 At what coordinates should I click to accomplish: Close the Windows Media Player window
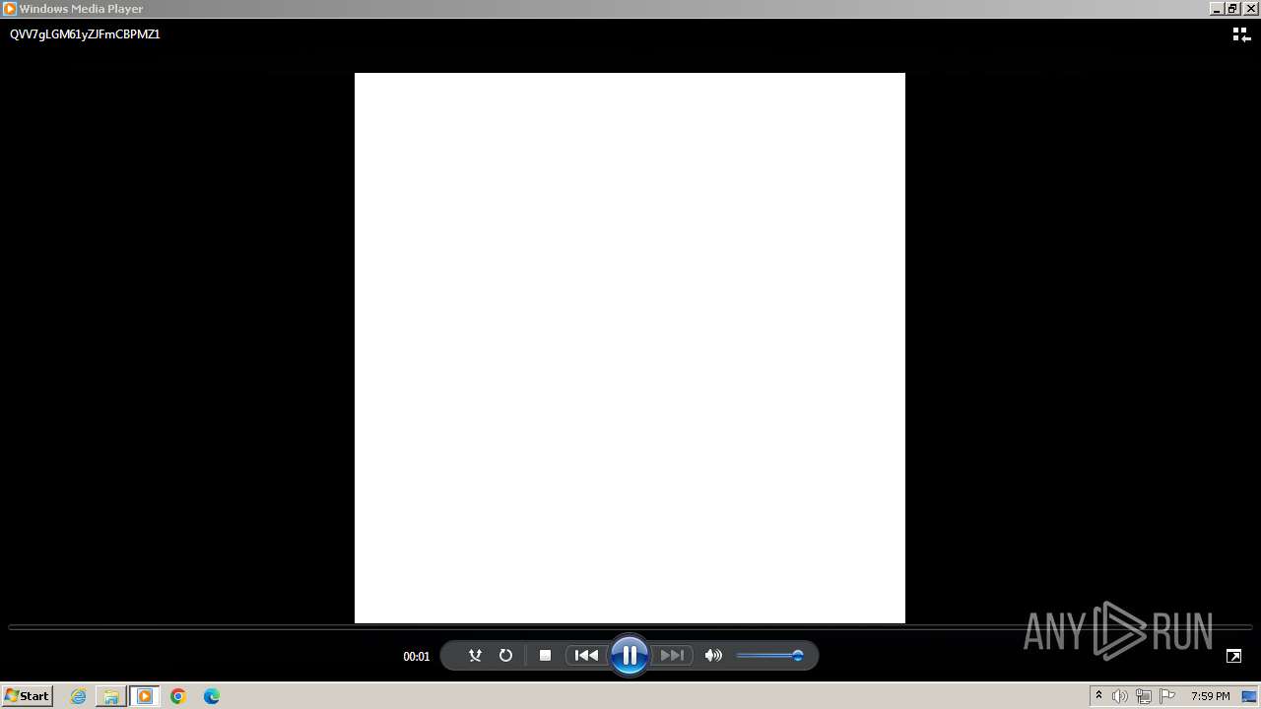tap(1249, 9)
